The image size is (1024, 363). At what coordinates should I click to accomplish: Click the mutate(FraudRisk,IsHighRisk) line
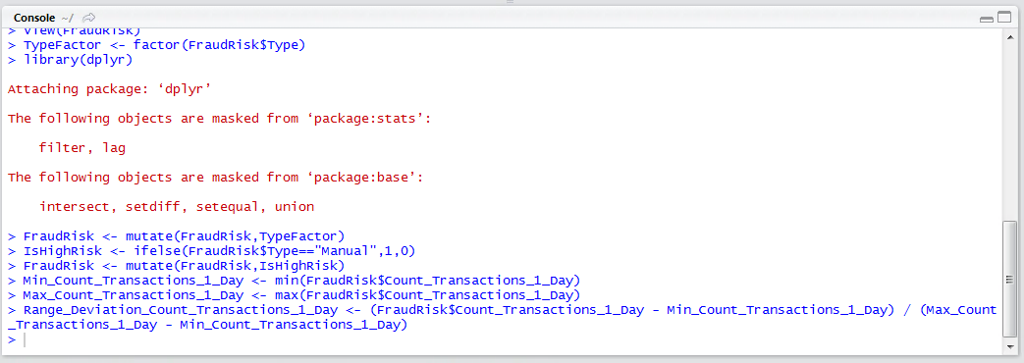176,266
